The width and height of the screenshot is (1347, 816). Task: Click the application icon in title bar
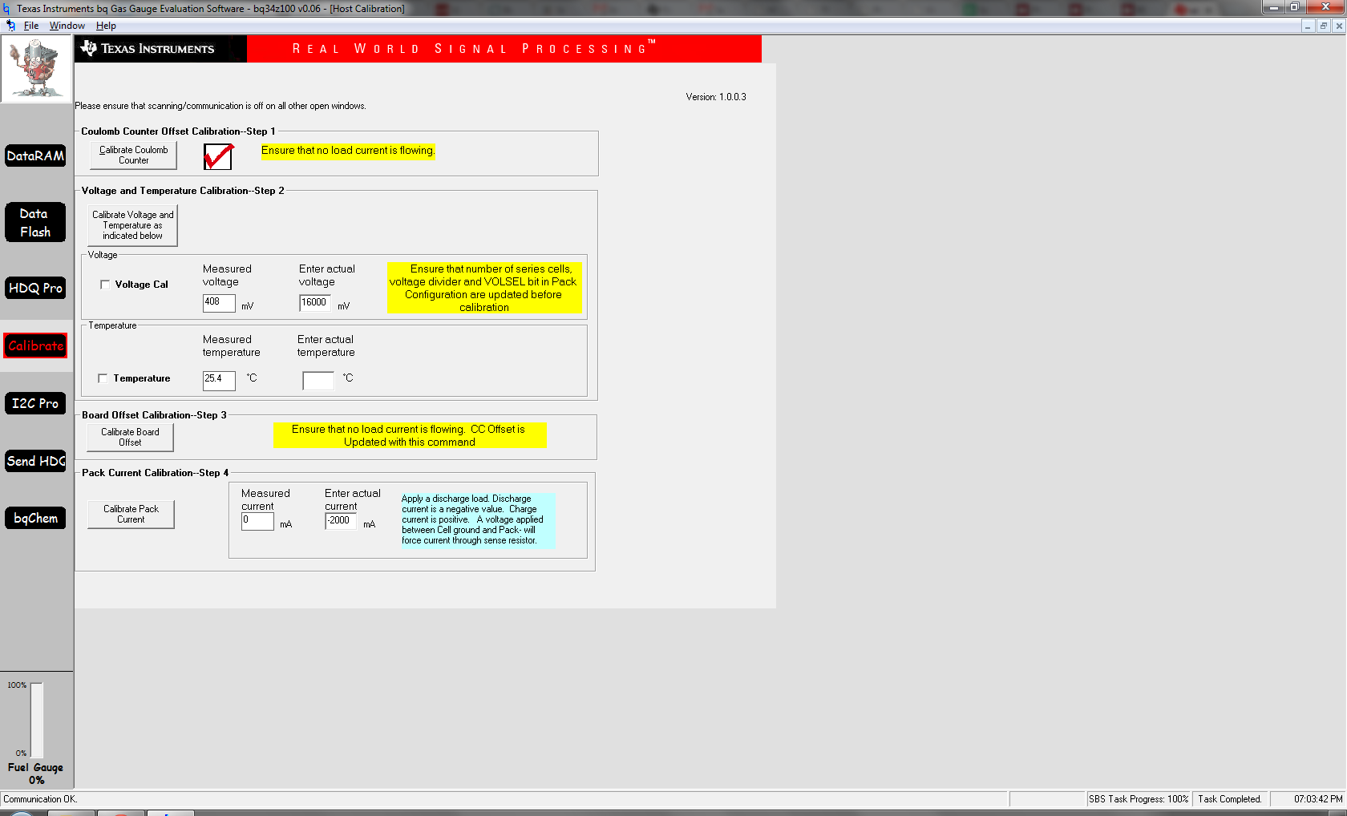(7, 8)
